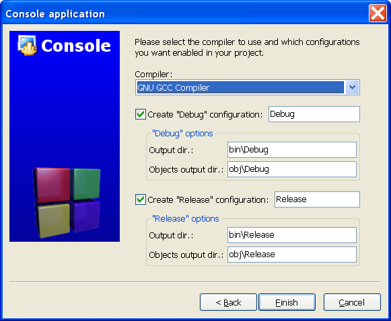Click the purple cube in the logo
The width and height of the screenshot is (391, 321).
pyautogui.click(x=85, y=215)
